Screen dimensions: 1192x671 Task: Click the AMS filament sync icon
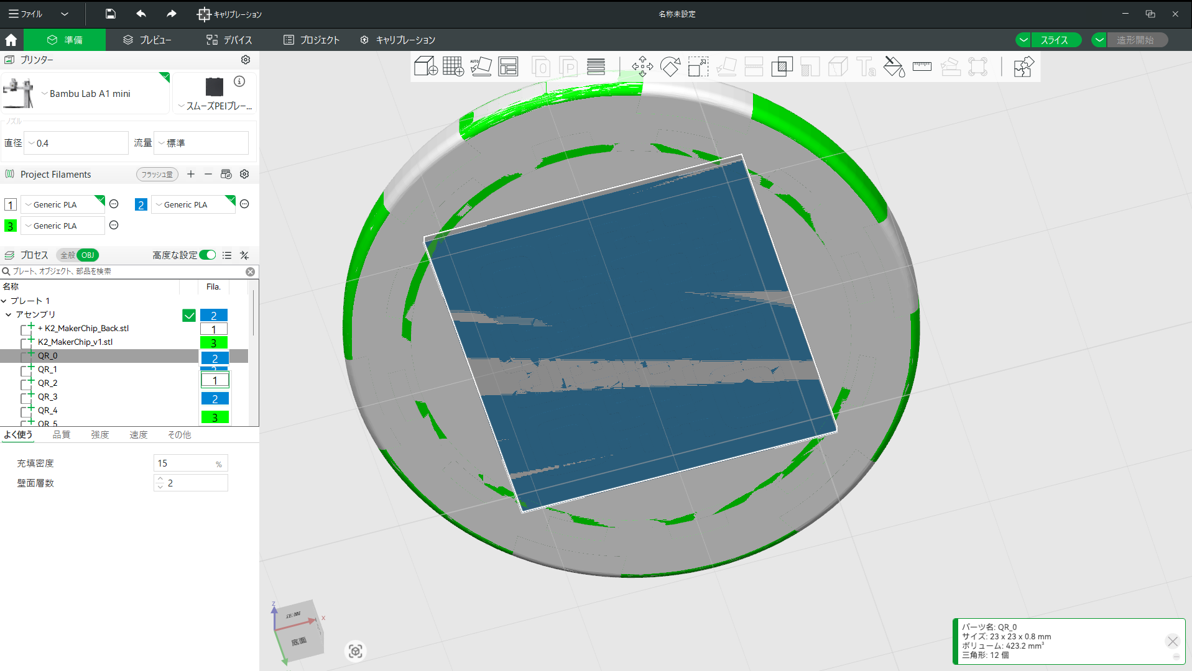point(226,174)
